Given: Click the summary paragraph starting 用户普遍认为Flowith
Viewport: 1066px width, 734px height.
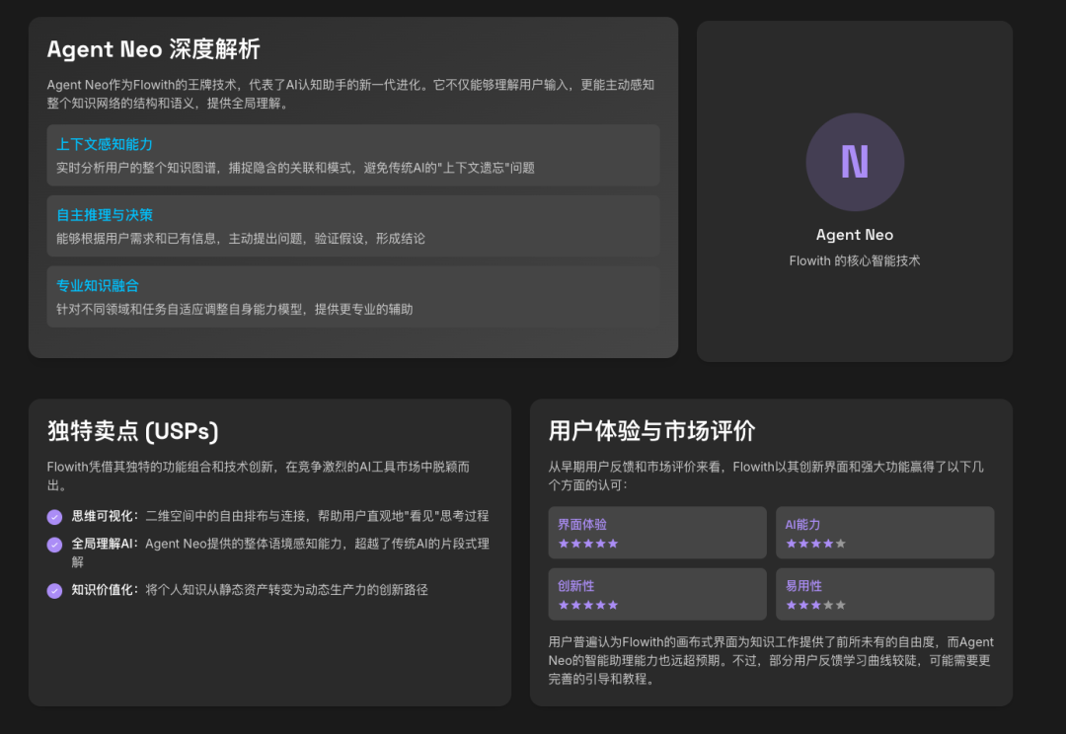Looking at the screenshot, I should (x=771, y=661).
